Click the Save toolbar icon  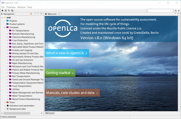point(6,10)
